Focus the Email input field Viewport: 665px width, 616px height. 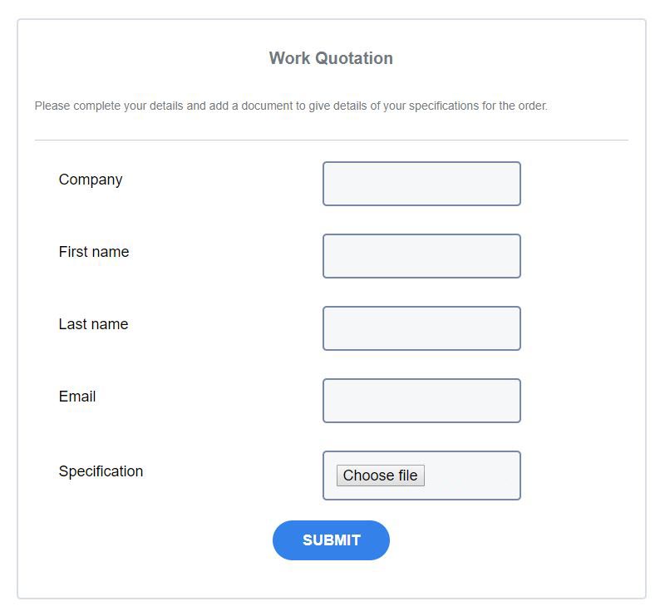tap(421, 400)
